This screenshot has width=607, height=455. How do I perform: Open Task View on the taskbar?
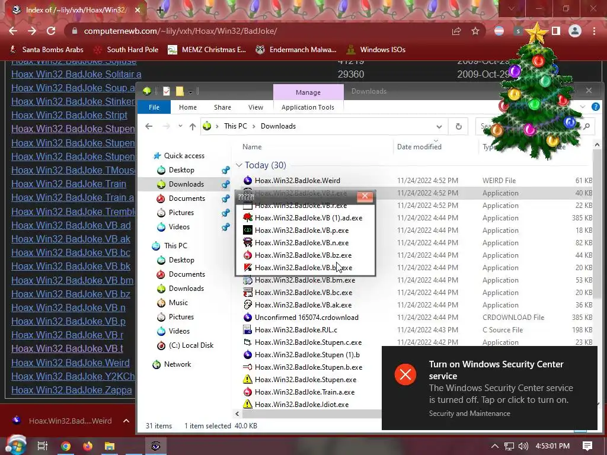click(x=43, y=446)
